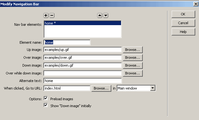Click the Element name input field

point(67,42)
